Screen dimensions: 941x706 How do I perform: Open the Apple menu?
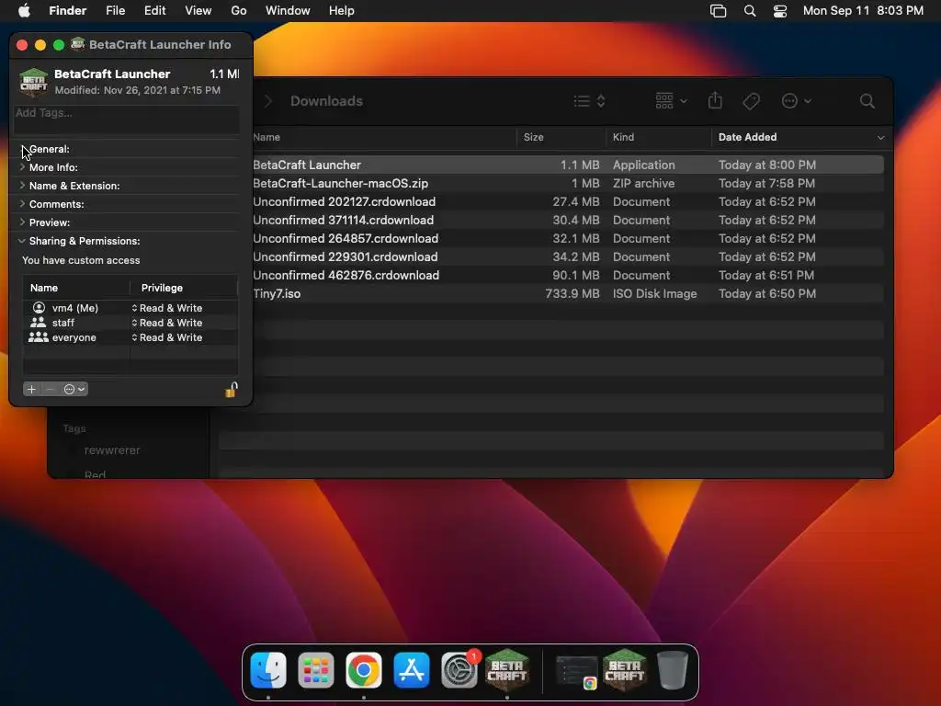click(x=24, y=11)
